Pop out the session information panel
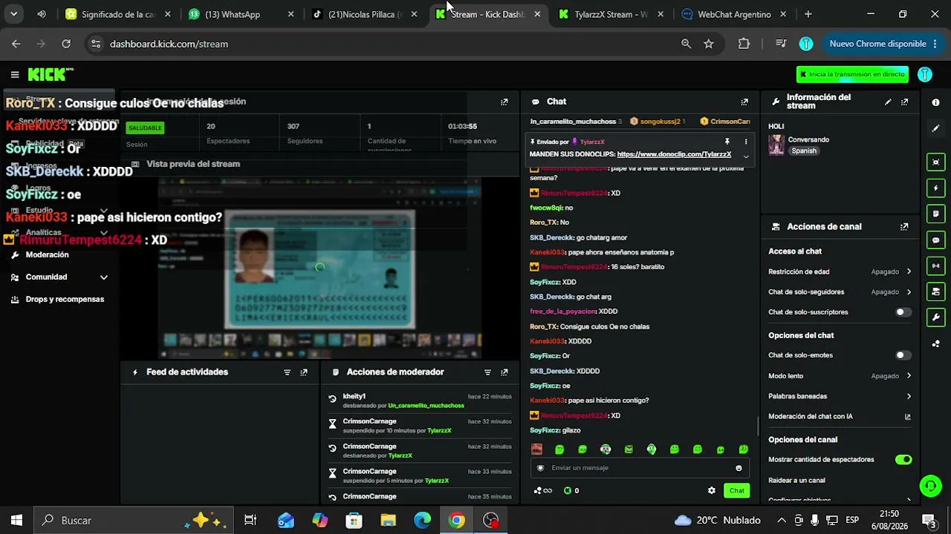 [x=504, y=102]
